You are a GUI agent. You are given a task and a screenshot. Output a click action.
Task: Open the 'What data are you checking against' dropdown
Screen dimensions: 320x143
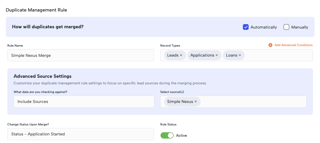(84, 102)
